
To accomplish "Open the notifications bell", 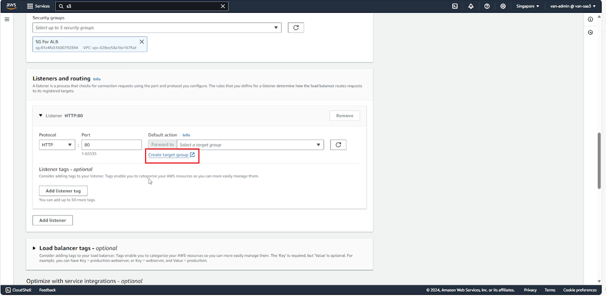I will coord(471,6).
